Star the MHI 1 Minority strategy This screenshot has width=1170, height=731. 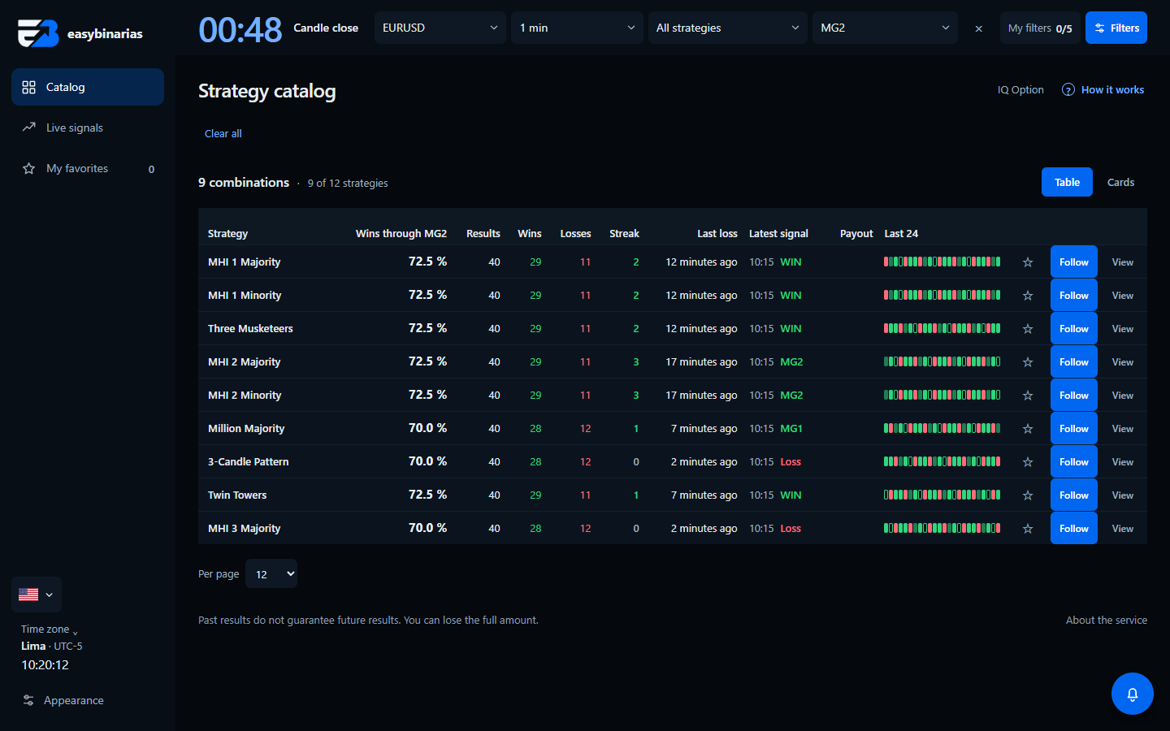click(1028, 296)
